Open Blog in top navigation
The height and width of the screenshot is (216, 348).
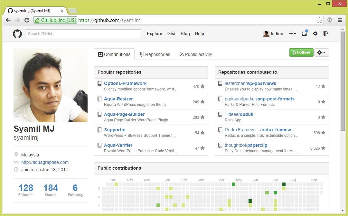coord(185,34)
